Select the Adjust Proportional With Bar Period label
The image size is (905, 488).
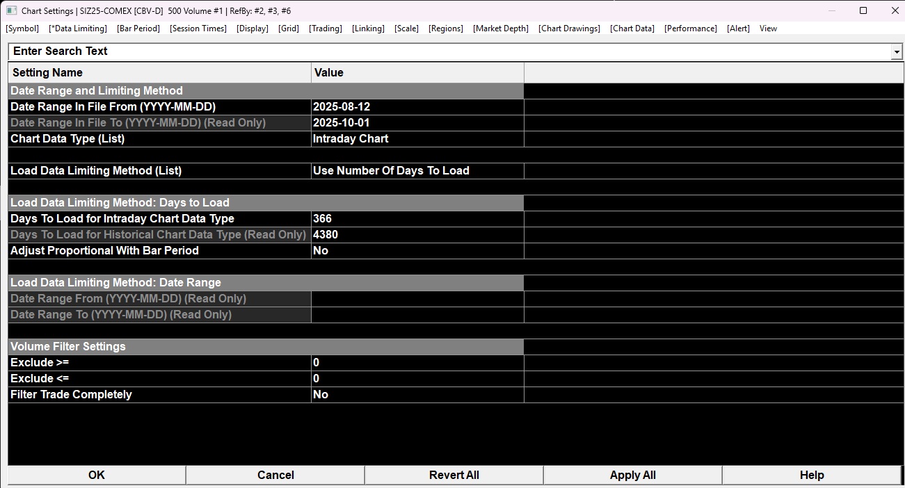click(159, 251)
